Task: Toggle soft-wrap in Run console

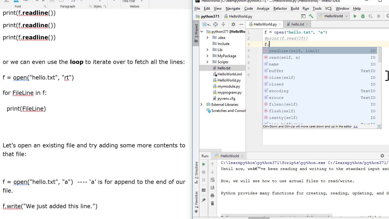Action: point(212,180)
